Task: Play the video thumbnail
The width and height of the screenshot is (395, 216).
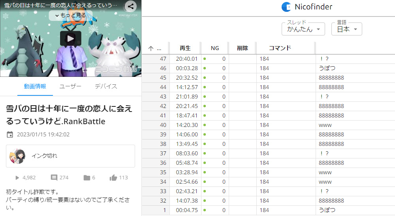Action: pyautogui.click(x=70, y=39)
